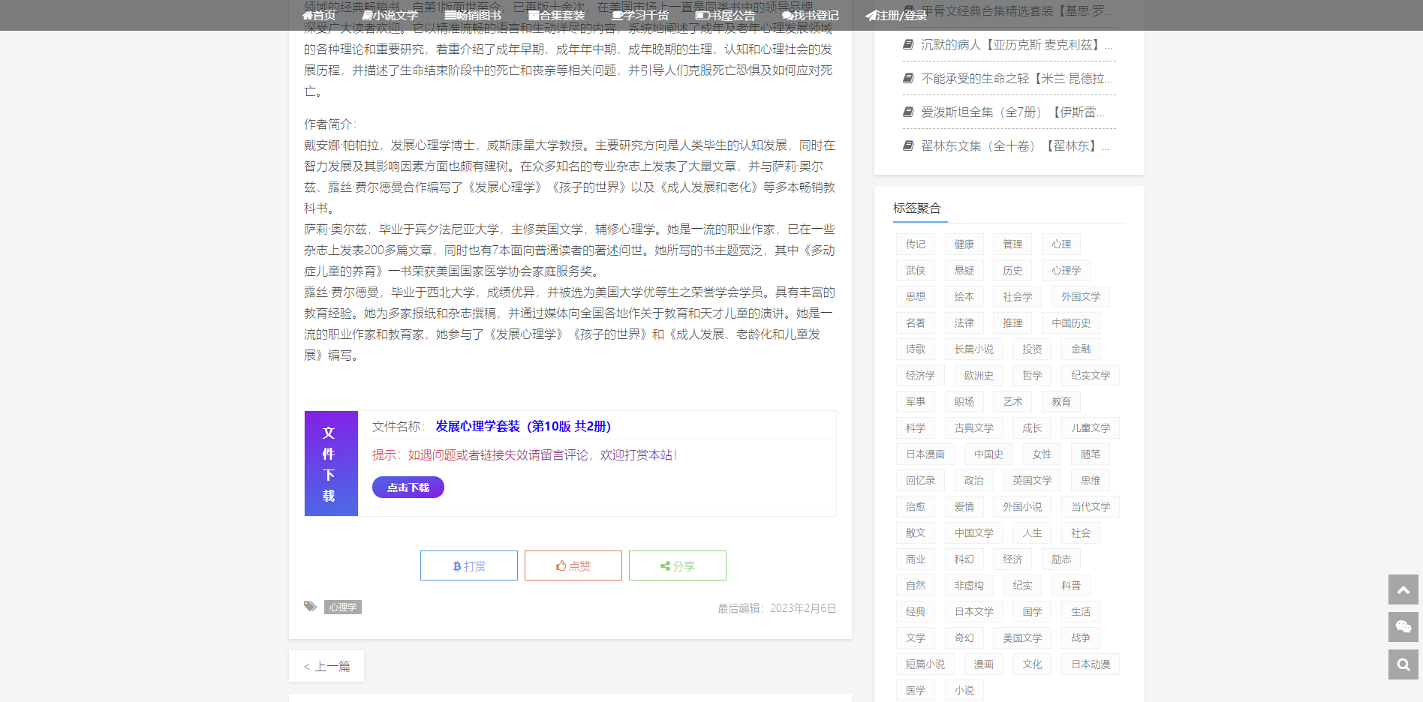Open the 发展心理学套装 file name link

click(x=523, y=426)
